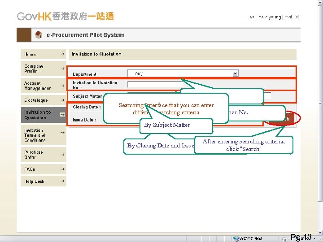323x242 pixels.
Task: Click the 'Issue Date :' label
Action: 84,120
